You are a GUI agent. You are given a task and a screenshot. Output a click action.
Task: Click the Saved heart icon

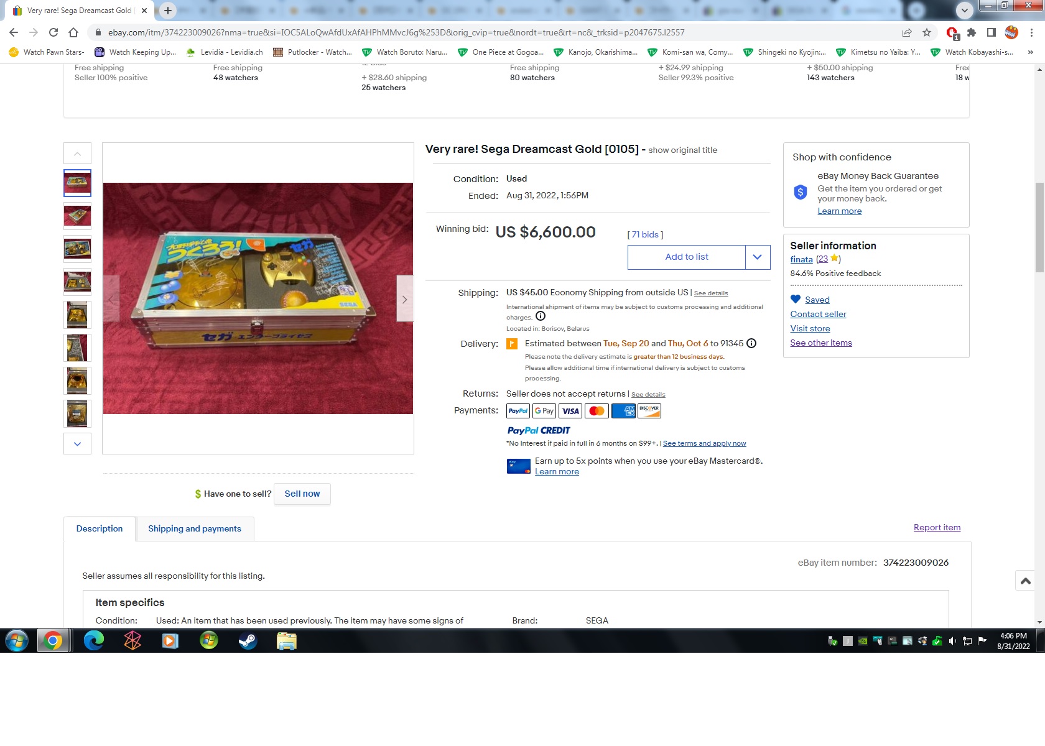796,299
